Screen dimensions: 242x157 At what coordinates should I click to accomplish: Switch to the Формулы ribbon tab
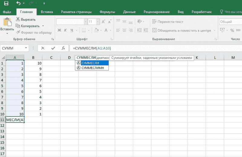[x=107, y=12]
